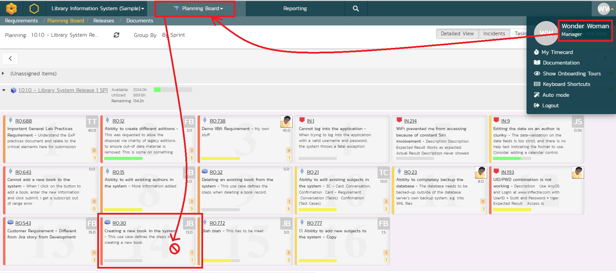Select Logout from the user menu
Viewport: 616px width, 273px height.
pos(550,106)
